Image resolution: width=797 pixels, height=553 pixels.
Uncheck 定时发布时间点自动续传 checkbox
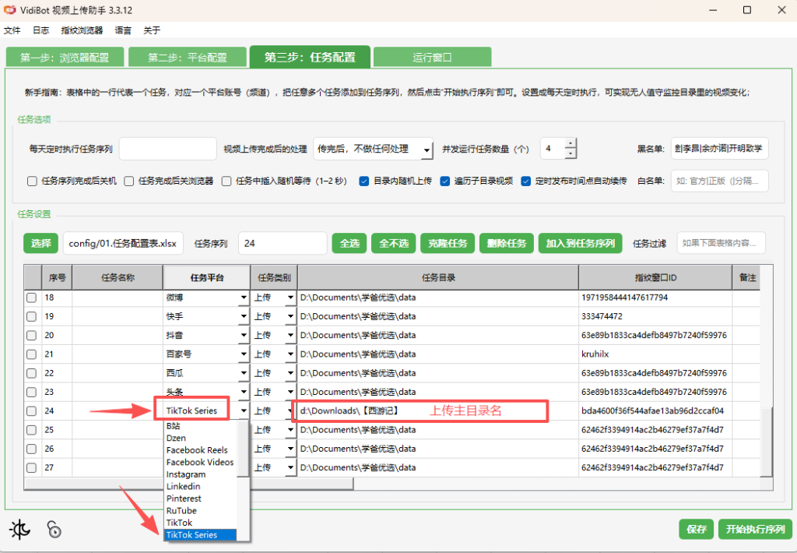pos(526,181)
